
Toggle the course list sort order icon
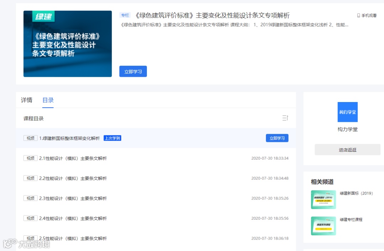click(x=285, y=118)
